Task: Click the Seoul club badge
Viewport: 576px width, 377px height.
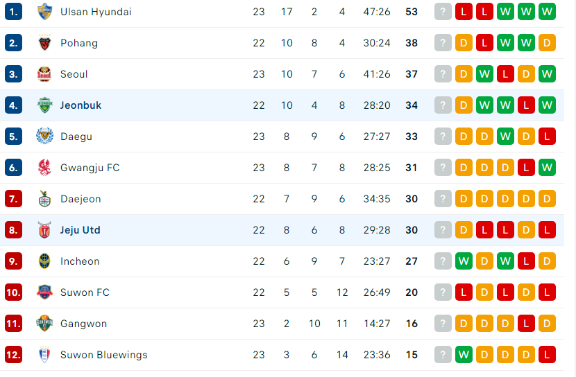Action: 44,74
